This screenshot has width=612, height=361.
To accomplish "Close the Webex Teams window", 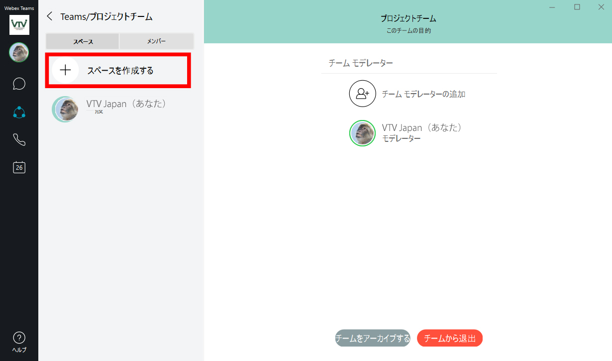I will coord(601,7).
